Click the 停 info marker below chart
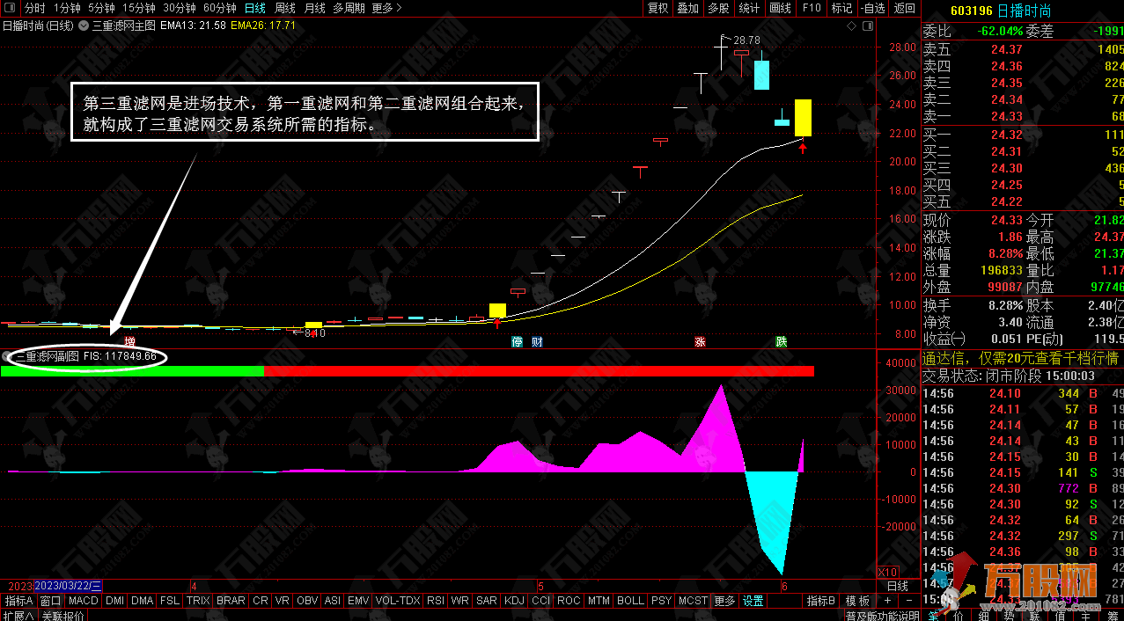The height and width of the screenshot is (621, 1124). coord(518,341)
